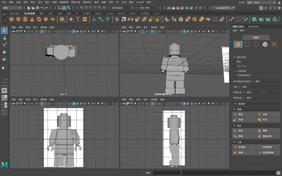282x176 pixels.
Task: Toggle the Modeling Toolkit button in the status line
Action: [x=261, y=8]
